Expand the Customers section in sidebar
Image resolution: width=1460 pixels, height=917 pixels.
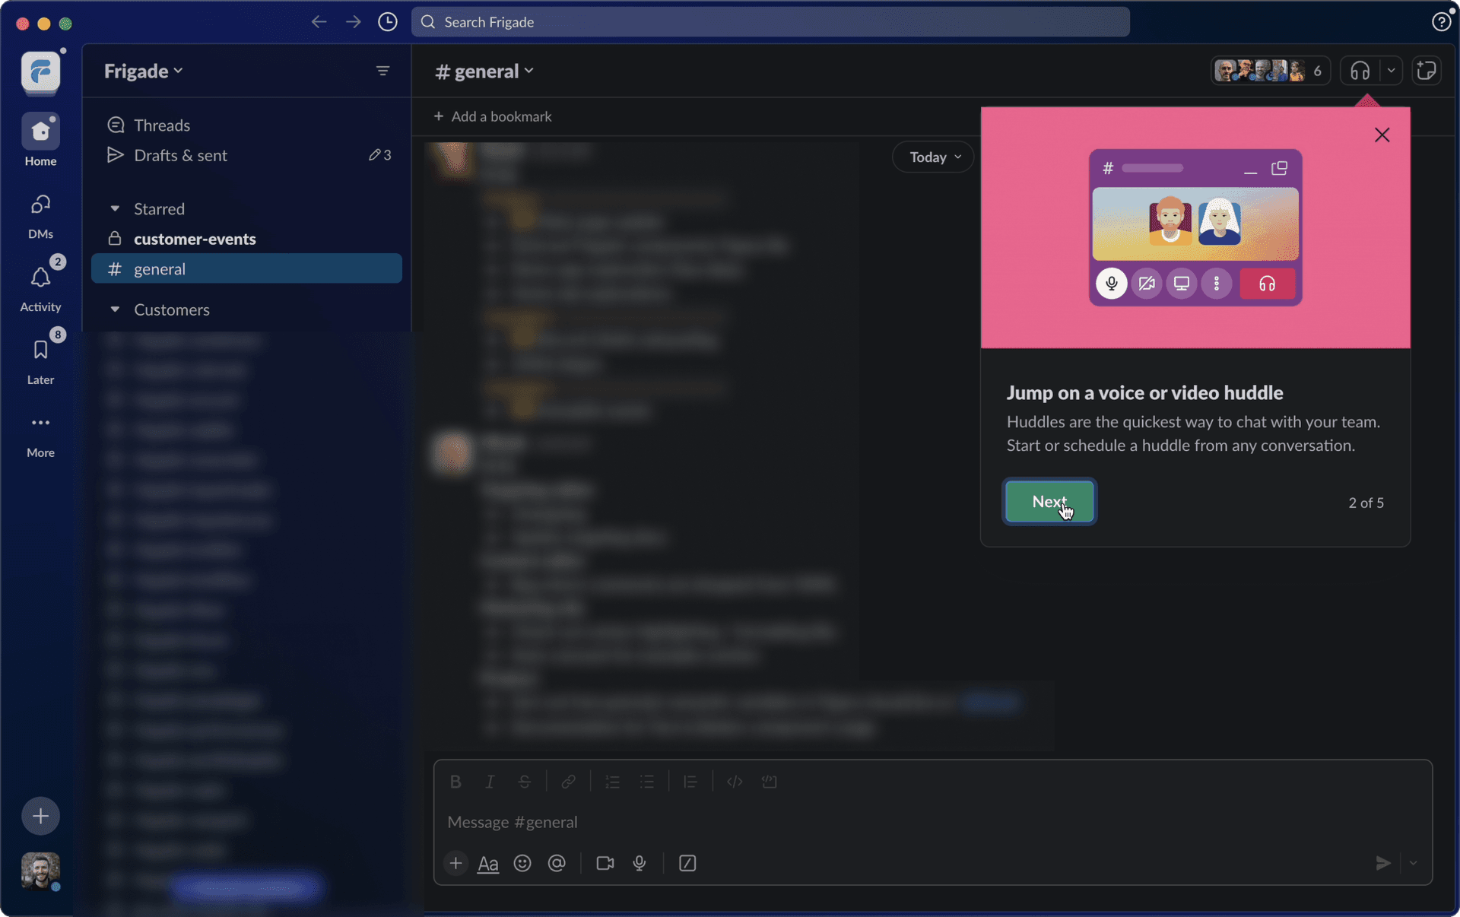(x=113, y=309)
